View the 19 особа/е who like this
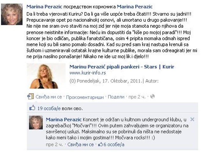This screenshot has width=204, height=152. [49, 108]
